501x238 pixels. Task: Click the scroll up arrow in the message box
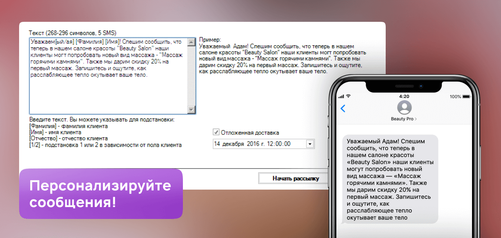pyautogui.click(x=192, y=42)
